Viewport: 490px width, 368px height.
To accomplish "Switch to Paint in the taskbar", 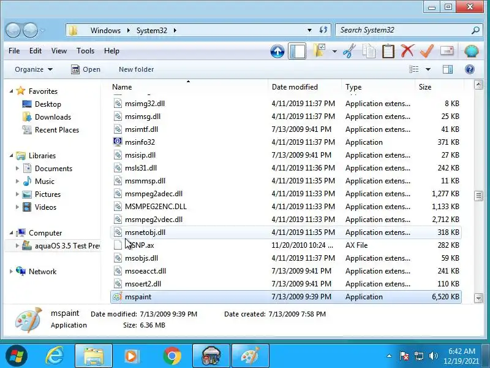I will 251,356.
